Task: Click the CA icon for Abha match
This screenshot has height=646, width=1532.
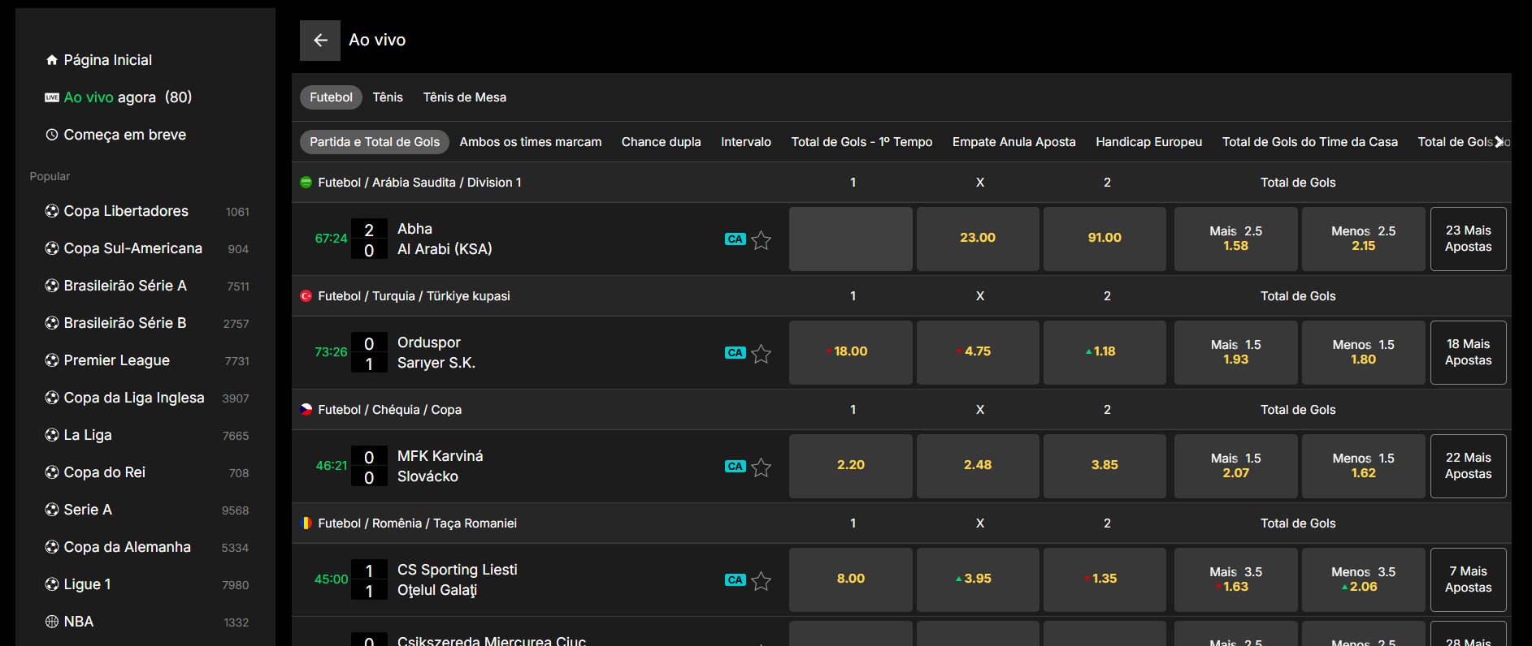Action: (735, 239)
